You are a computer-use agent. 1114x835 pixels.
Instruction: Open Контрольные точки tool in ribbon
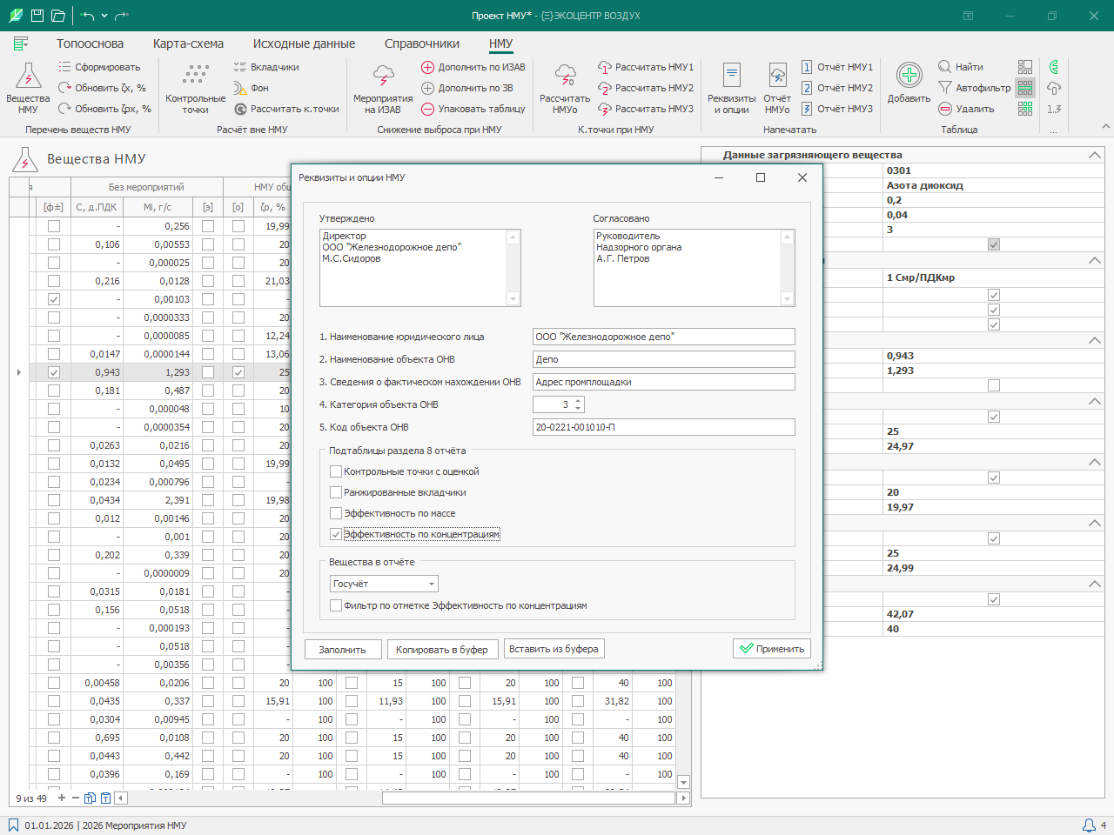tap(195, 77)
